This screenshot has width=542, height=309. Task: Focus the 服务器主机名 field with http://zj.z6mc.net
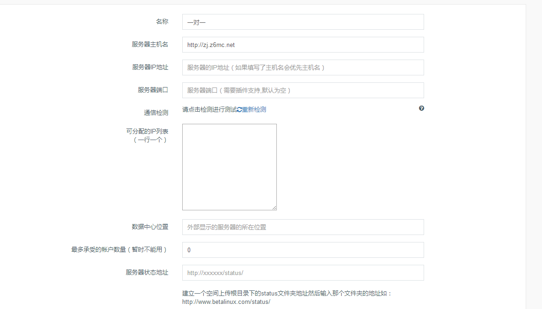[x=303, y=45]
